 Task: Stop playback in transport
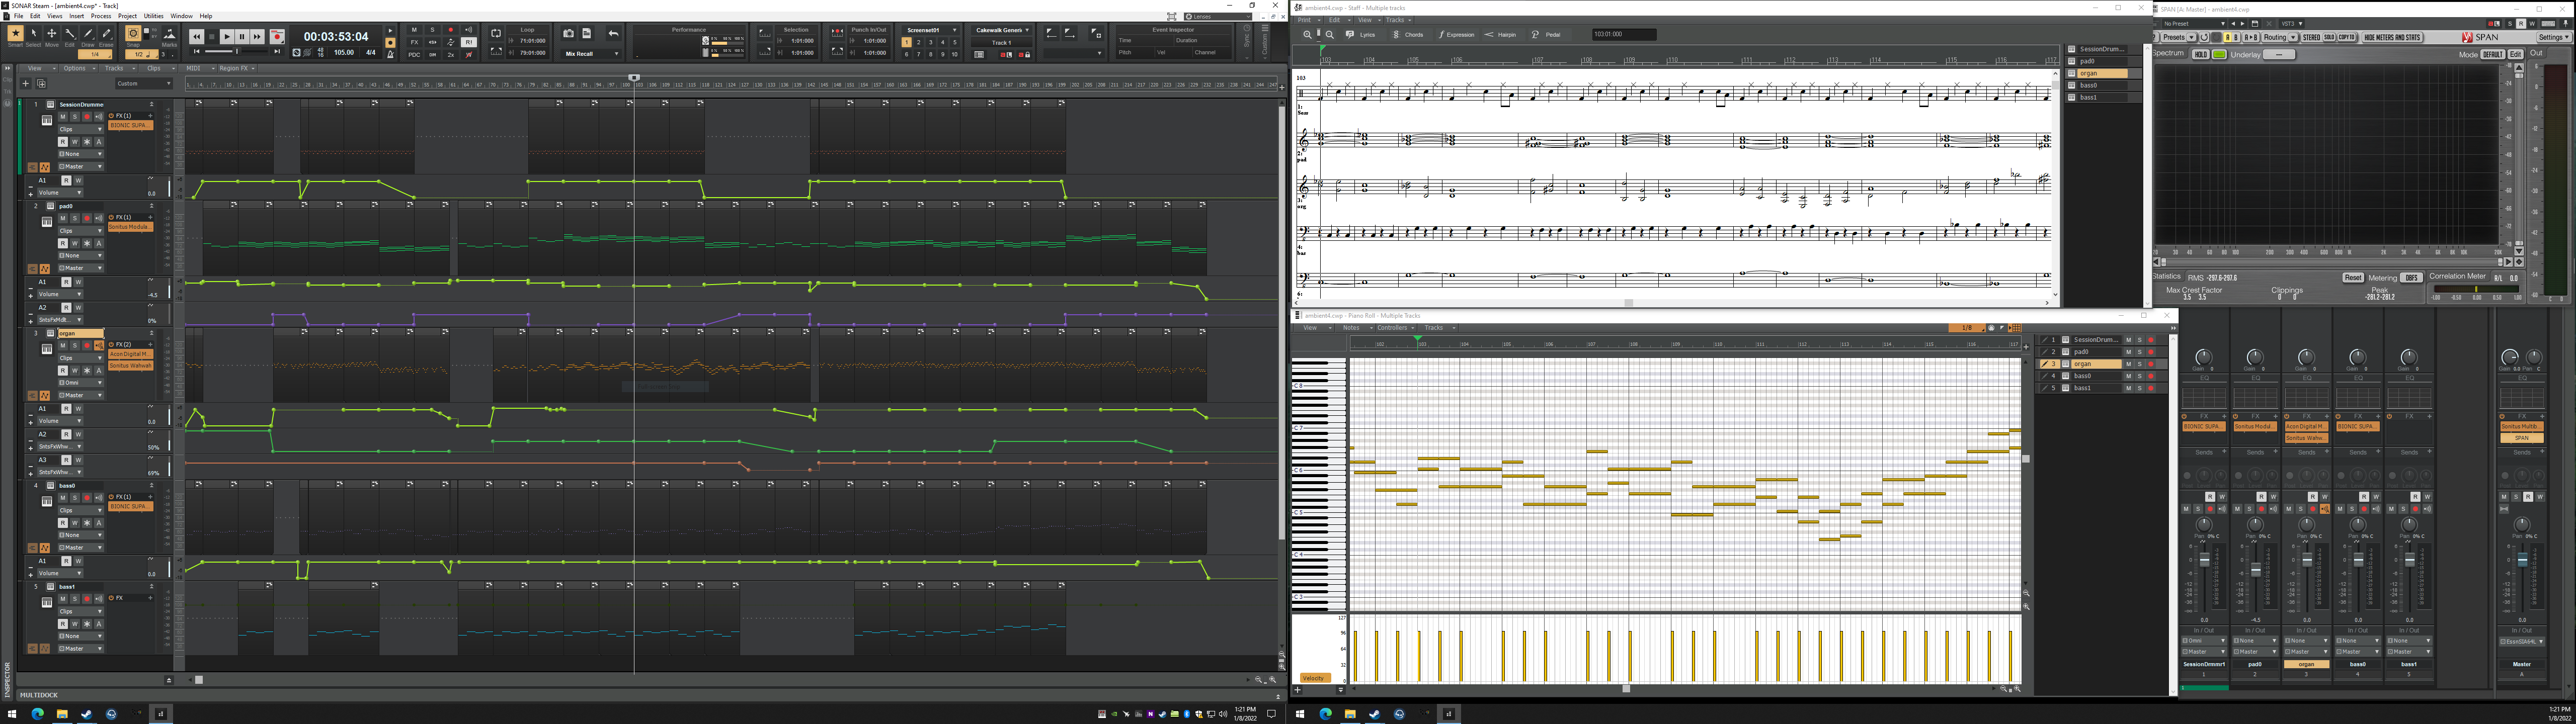(211, 37)
